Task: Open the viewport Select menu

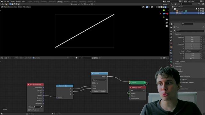Action: pos(20,7)
